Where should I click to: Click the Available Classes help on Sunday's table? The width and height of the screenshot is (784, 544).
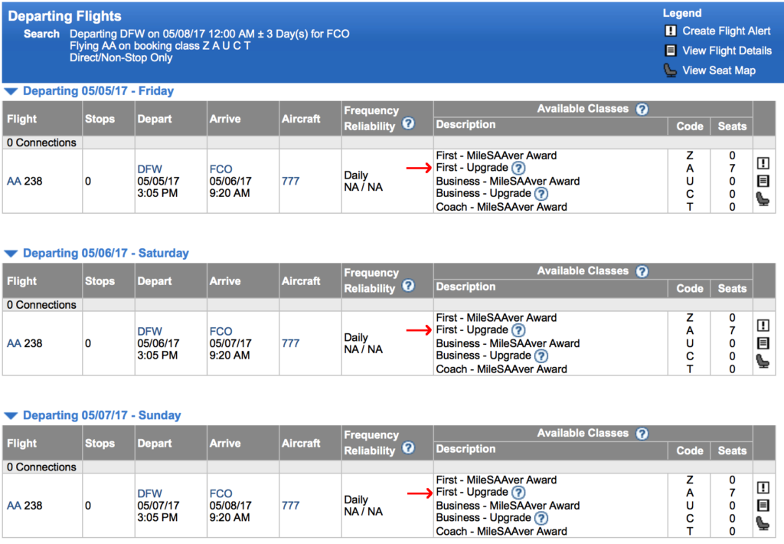tap(642, 433)
